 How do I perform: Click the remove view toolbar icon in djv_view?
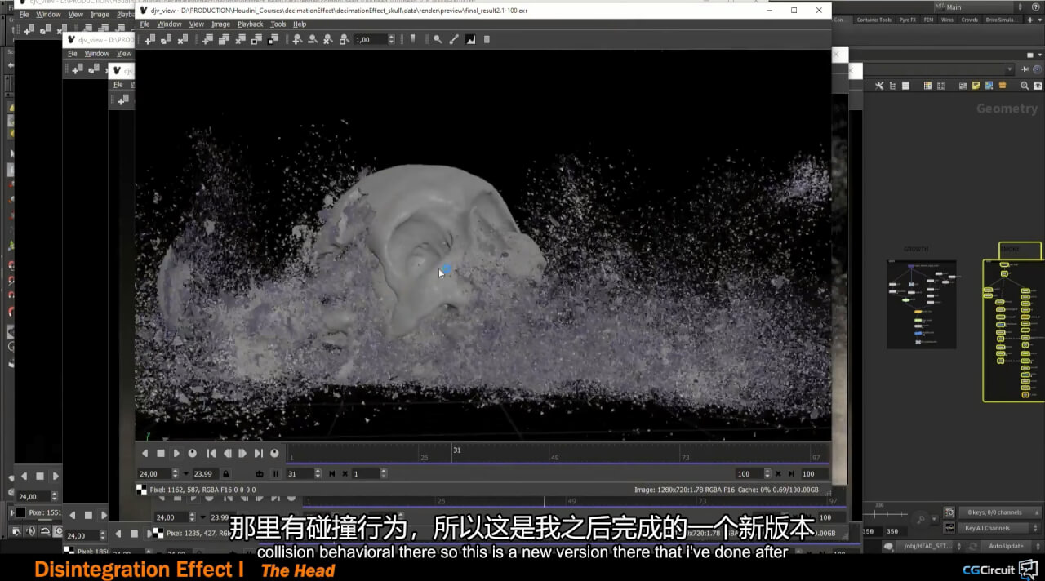pos(242,39)
